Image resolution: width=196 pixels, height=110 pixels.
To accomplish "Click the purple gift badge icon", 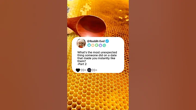I will [x=100, y=45].
